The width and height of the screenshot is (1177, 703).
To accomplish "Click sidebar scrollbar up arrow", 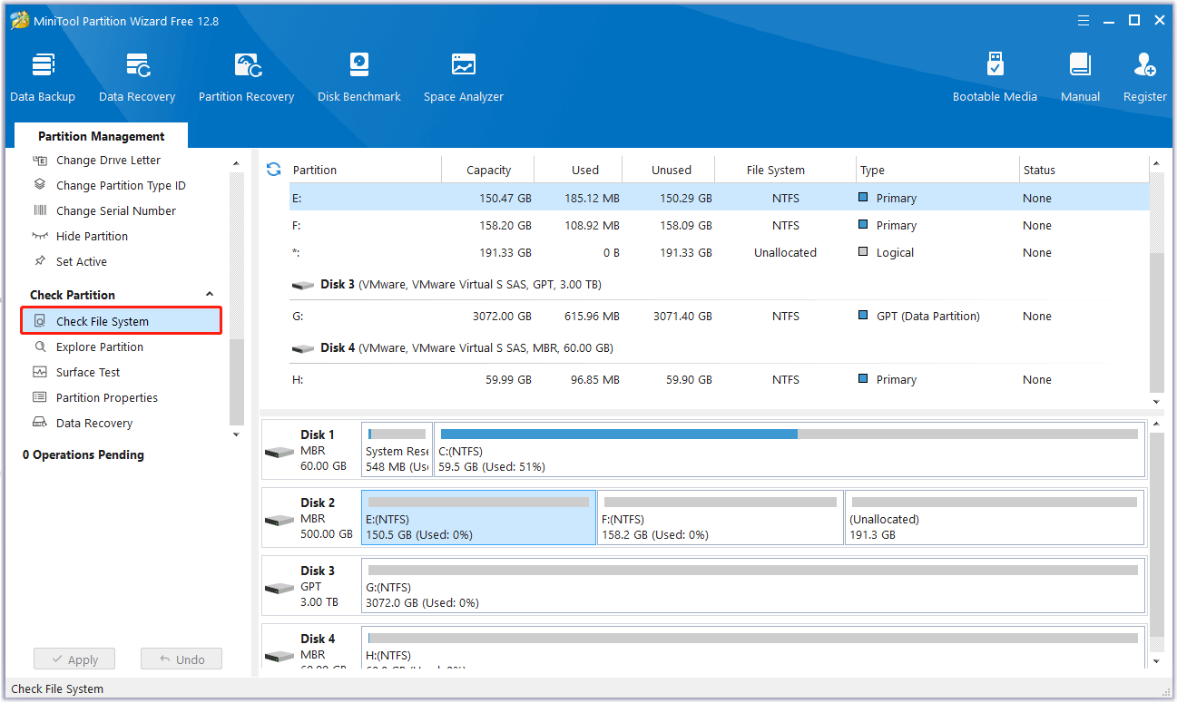I will 237,164.
